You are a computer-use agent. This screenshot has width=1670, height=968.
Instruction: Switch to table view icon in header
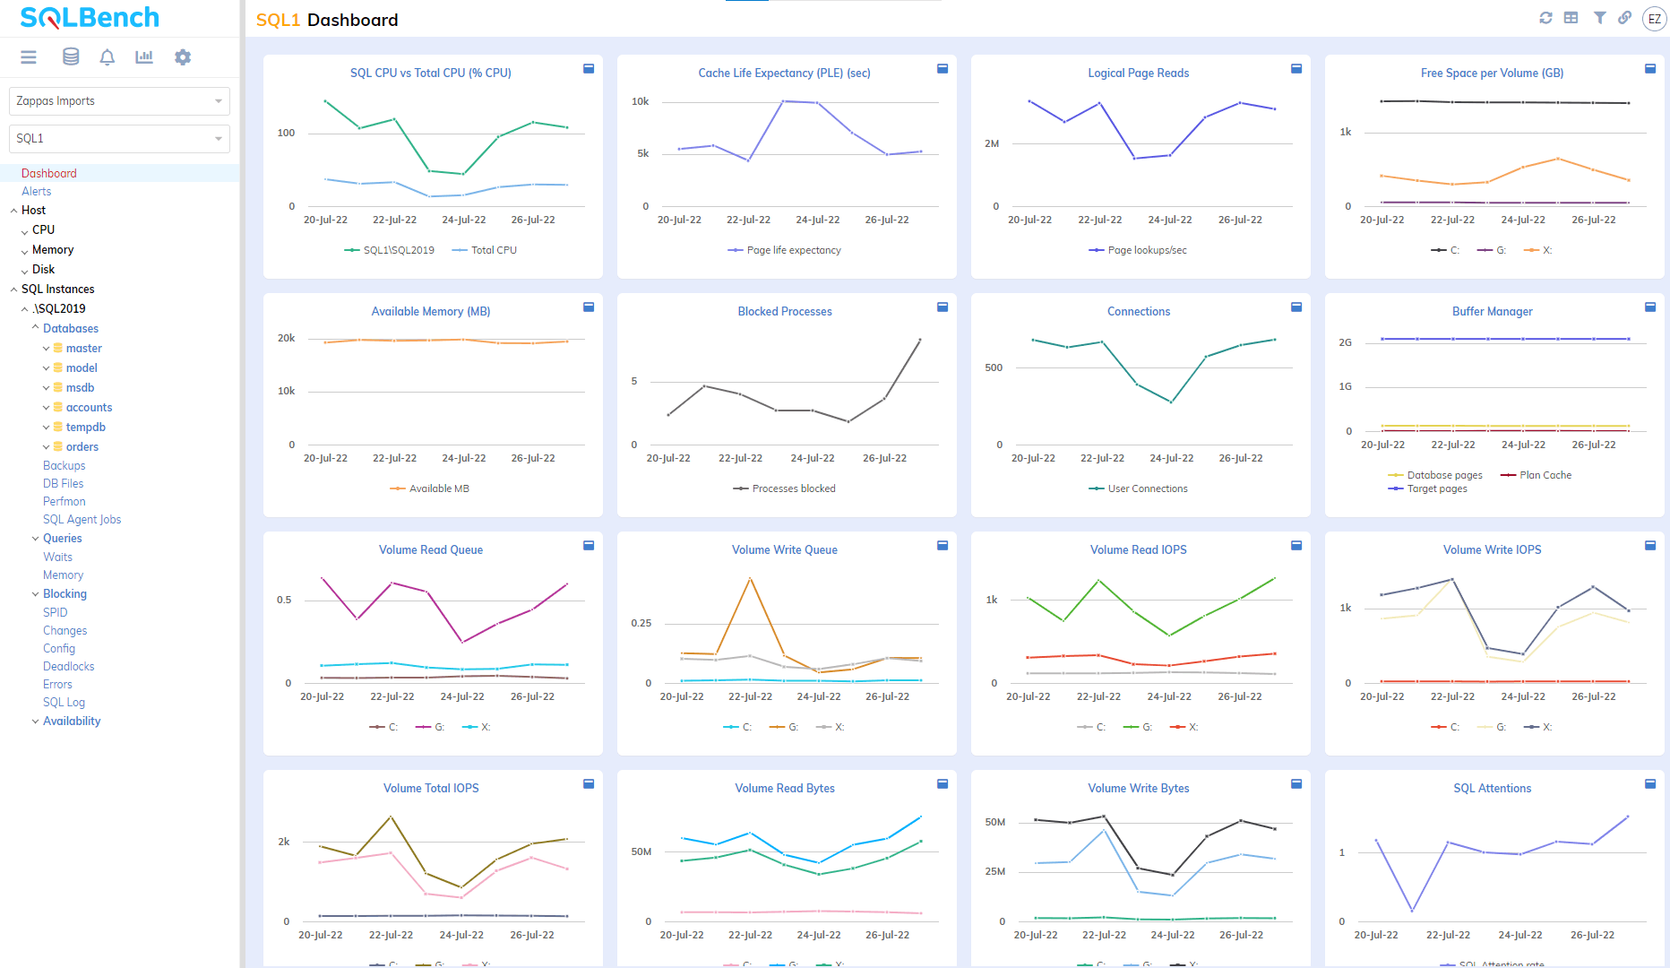[1571, 18]
